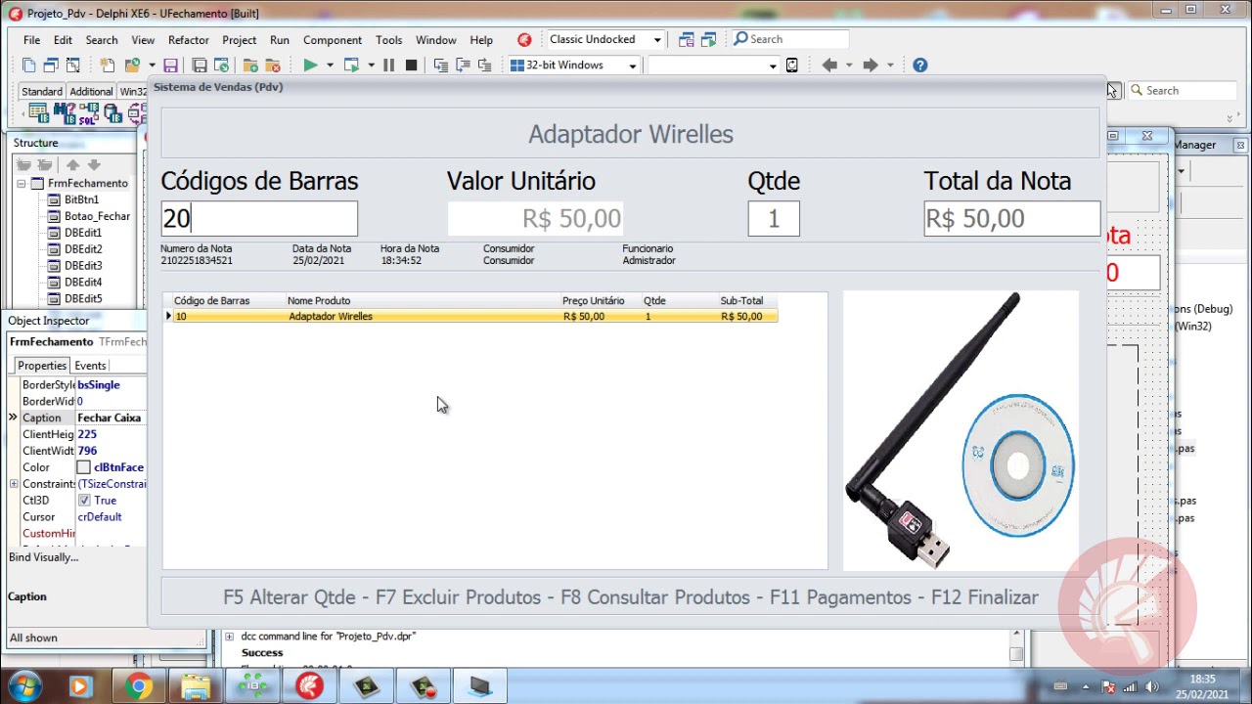
Task: Click the Windows Start orb
Action: (x=23, y=686)
